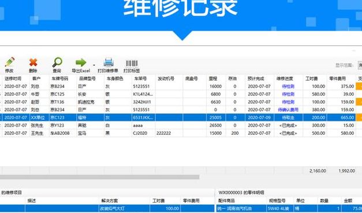
Task: Click the 删除 red cross icon
Action: (x=33, y=62)
